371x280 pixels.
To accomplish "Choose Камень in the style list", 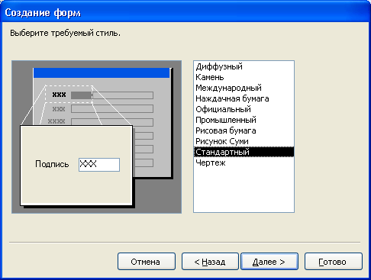I will [x=244, y=77].
